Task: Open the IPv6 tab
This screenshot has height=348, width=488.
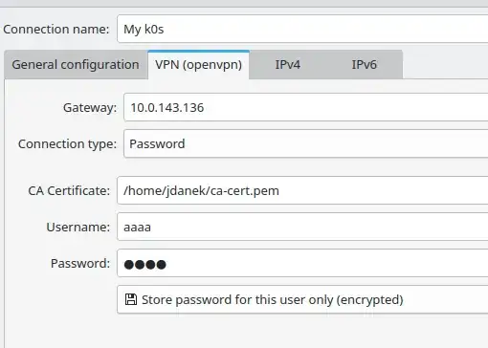Action: pos(364,65)
